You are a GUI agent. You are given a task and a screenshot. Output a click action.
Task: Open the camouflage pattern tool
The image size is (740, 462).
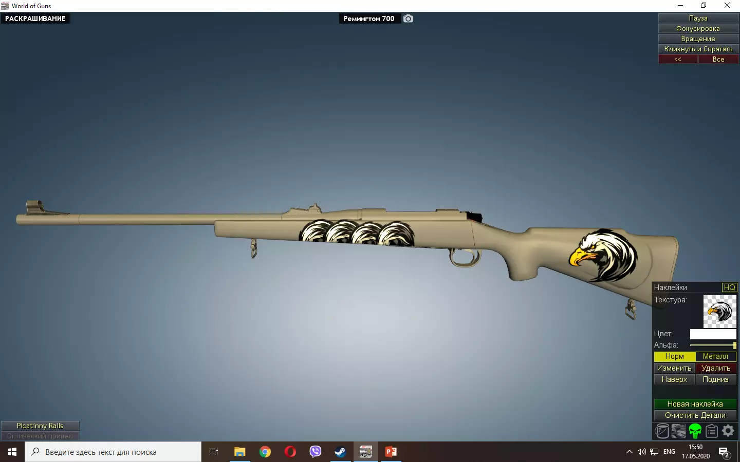click(x=678, y=431)
